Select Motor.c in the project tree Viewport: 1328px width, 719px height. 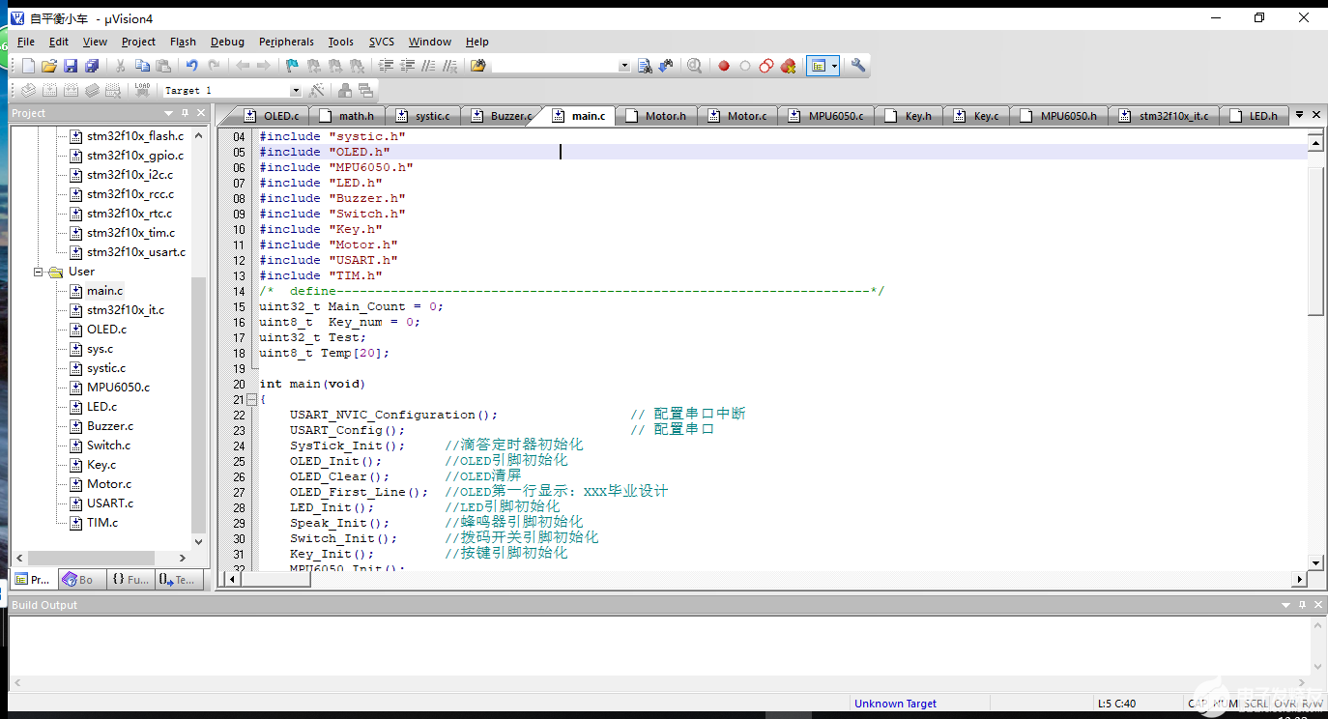point(108,484)
